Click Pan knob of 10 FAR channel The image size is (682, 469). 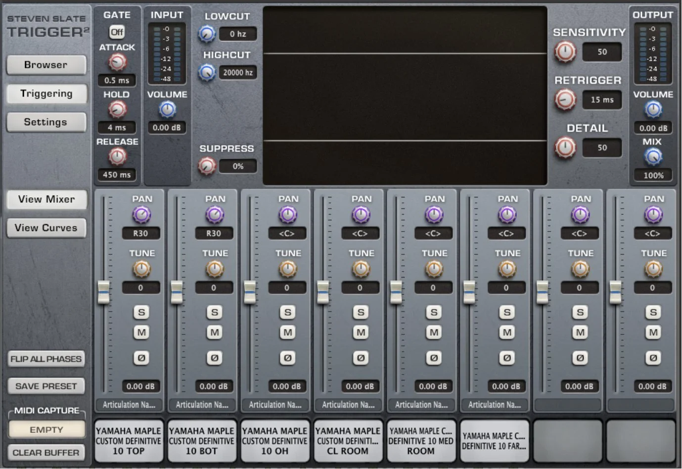click(507, 215)
